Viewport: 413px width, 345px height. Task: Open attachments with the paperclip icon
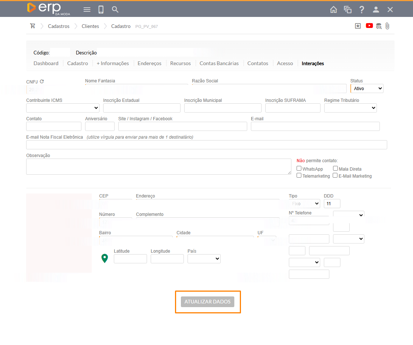[387, 26]
